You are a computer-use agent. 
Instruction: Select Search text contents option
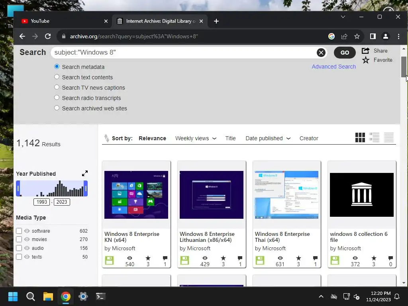tap(57, 77)
